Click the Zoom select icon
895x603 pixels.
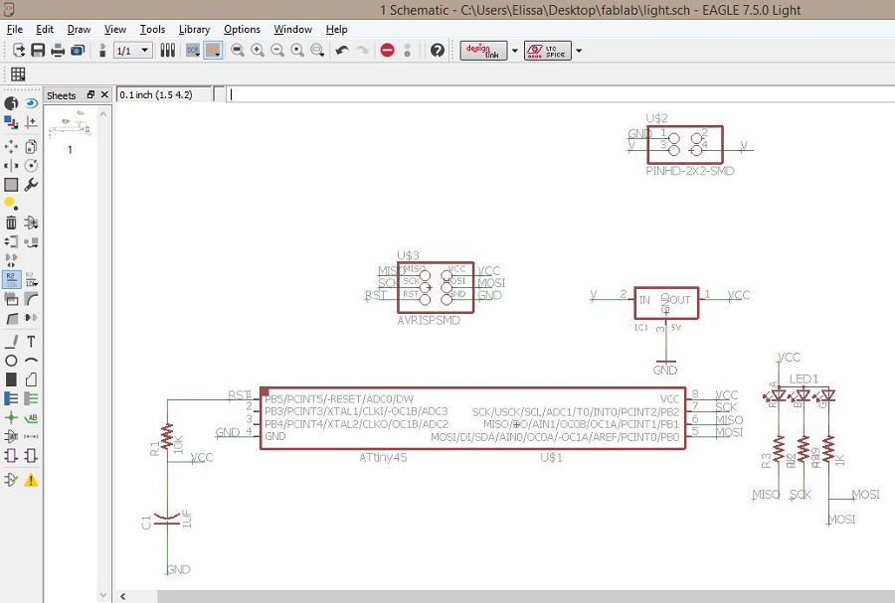coord(317,50)
